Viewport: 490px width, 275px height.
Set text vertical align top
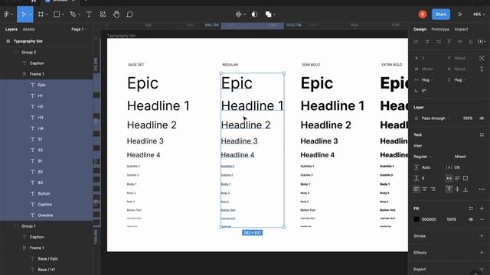tap(449, 189)
